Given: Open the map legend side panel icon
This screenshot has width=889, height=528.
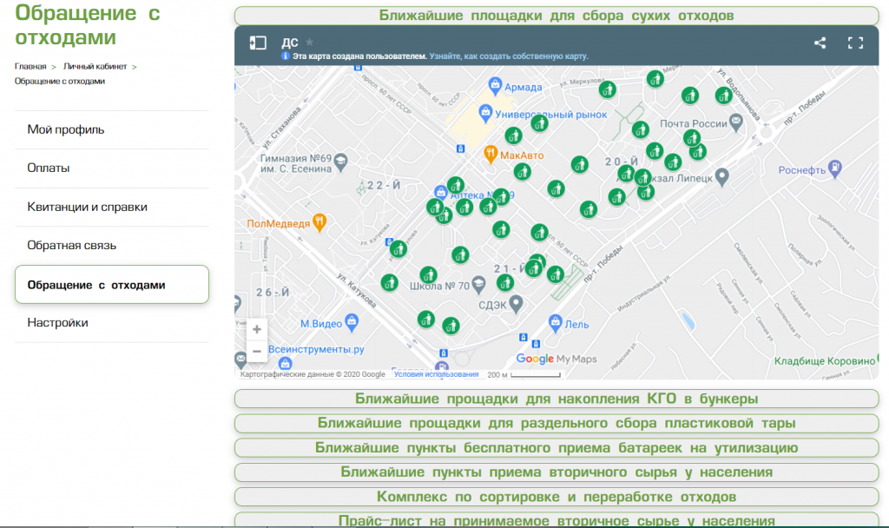Looking at the screenshot, I should click(x=258, y=43).
